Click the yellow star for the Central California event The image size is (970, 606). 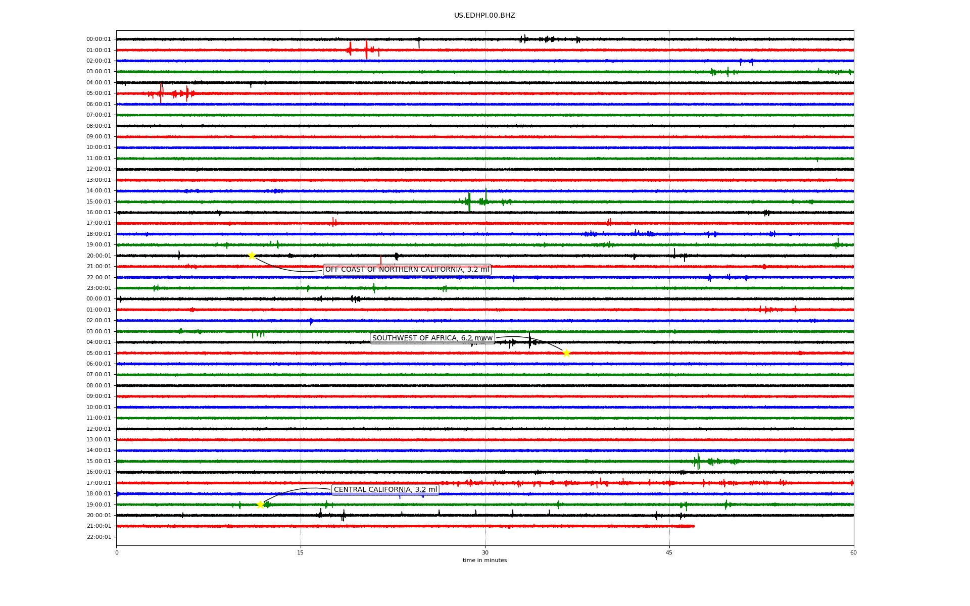[261, 504]
